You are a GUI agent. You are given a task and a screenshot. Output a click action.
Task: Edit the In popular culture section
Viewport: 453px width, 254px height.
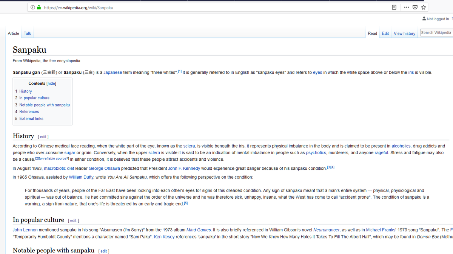coord(73,221)
